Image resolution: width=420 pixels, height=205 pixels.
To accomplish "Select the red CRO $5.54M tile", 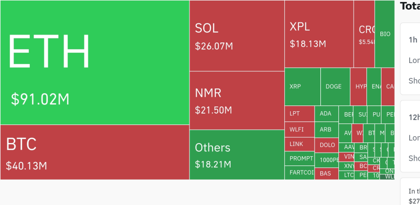I will click(364, 34).
